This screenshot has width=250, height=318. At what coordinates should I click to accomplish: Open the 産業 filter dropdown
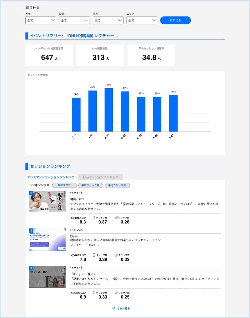pos(41,20)
